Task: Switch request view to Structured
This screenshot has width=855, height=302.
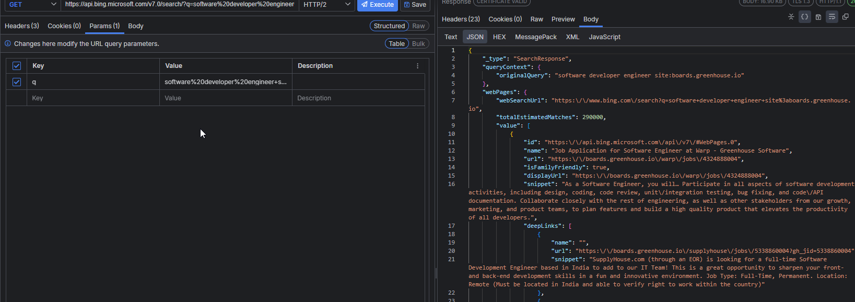Action: pos(389,26)
